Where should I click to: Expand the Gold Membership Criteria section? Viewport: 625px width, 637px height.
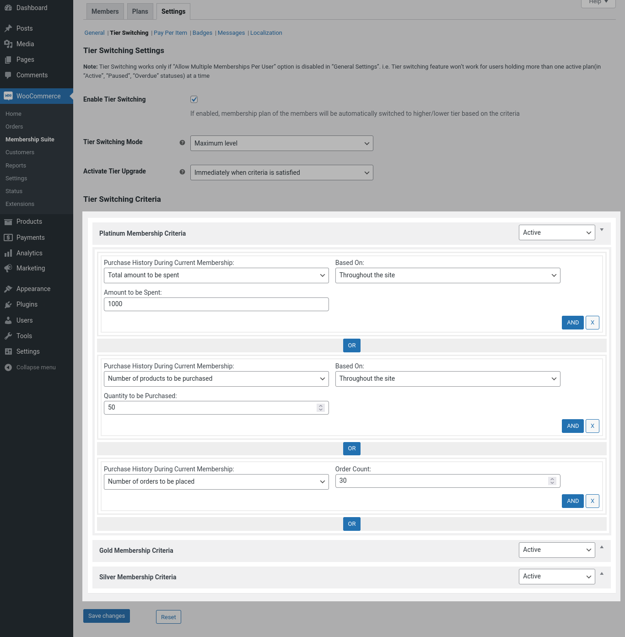click(602, 547)
